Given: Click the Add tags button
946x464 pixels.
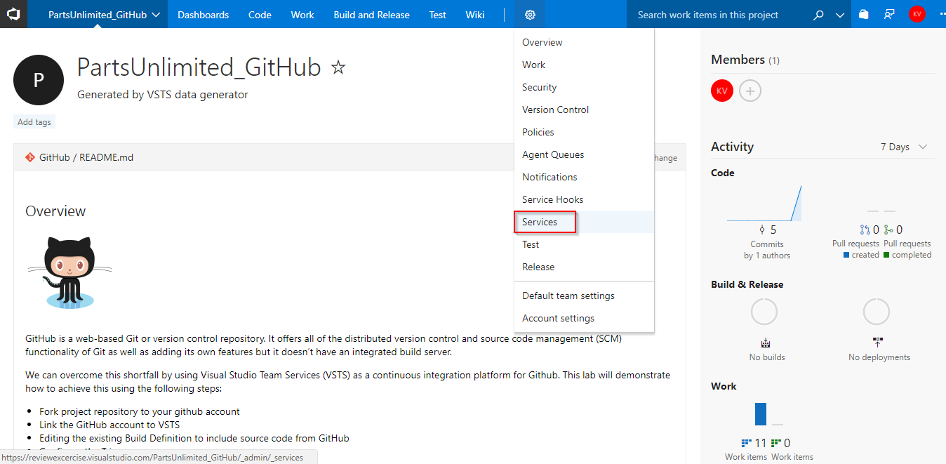Looking at the screenshot, I should (x=34, y=121).
